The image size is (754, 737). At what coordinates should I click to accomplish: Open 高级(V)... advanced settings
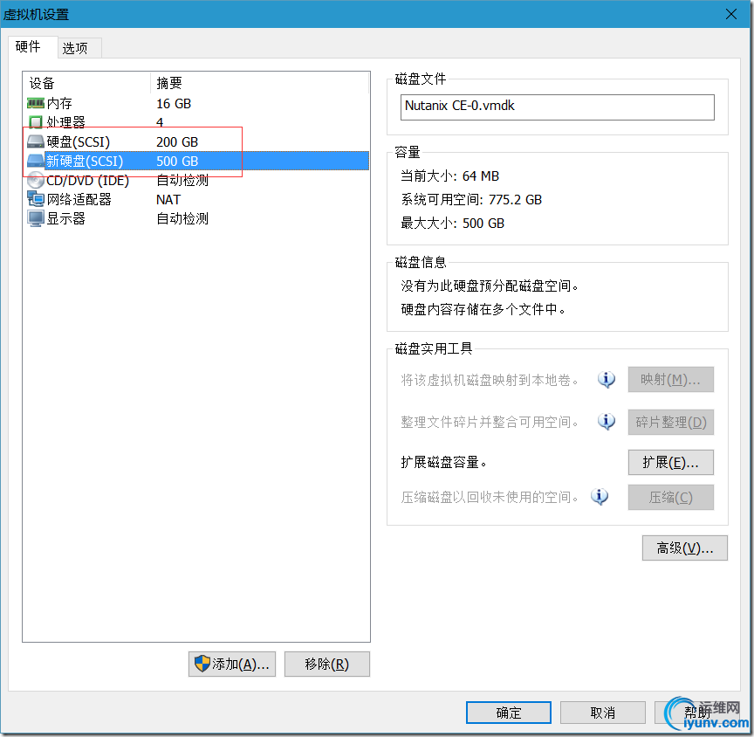(685, 548)
